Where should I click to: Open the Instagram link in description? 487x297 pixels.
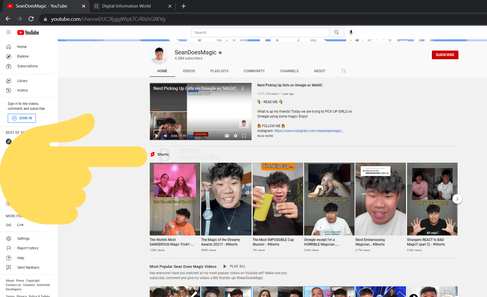tap(309, 131)
